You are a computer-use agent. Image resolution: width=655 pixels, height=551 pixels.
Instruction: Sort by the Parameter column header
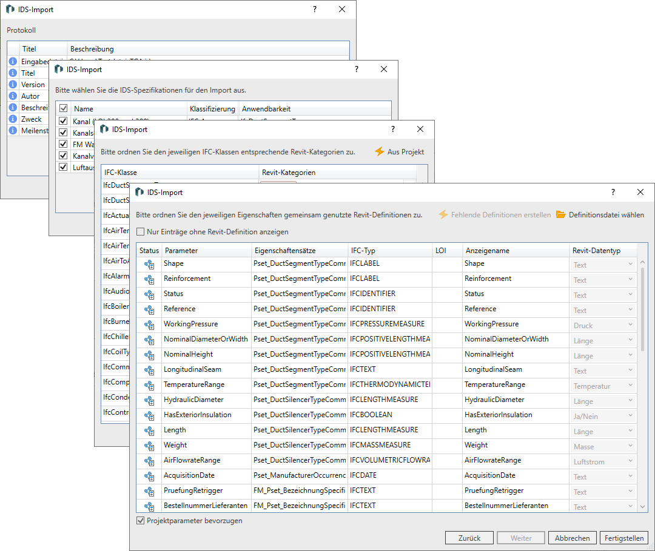pos(206,250)
